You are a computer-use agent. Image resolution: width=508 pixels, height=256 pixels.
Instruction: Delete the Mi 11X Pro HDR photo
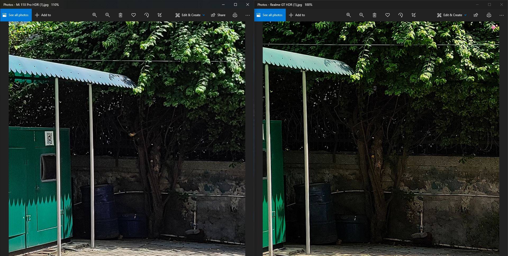120,15
